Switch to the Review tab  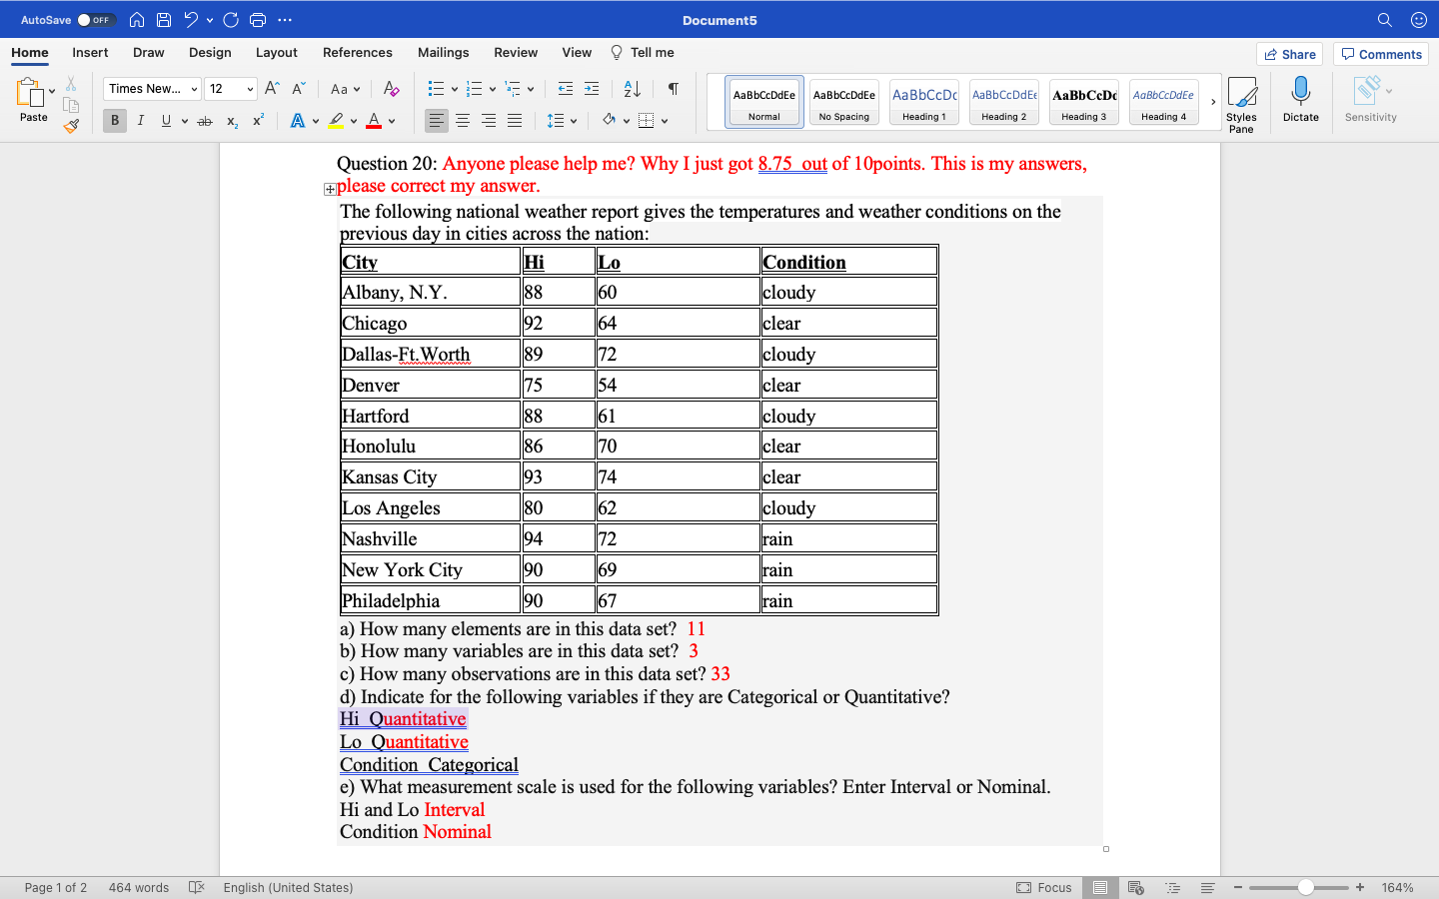coord(516,52)
